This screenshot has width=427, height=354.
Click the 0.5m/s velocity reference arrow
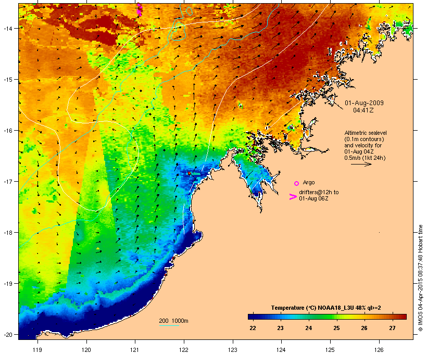tap(361, 164)
